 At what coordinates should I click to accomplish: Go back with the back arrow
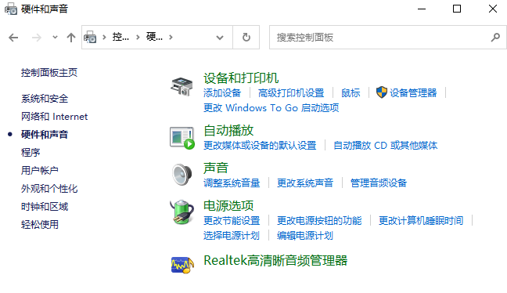coord(13,38)
